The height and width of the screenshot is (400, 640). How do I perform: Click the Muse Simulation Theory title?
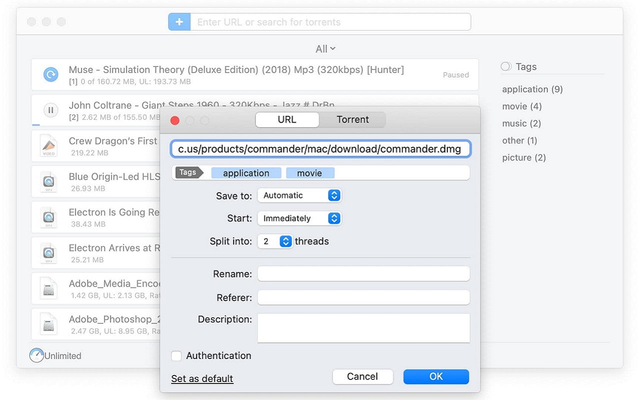click(x=236, y=70)
